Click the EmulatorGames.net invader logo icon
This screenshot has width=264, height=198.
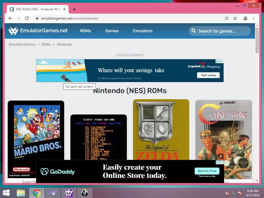pos(13,31)
